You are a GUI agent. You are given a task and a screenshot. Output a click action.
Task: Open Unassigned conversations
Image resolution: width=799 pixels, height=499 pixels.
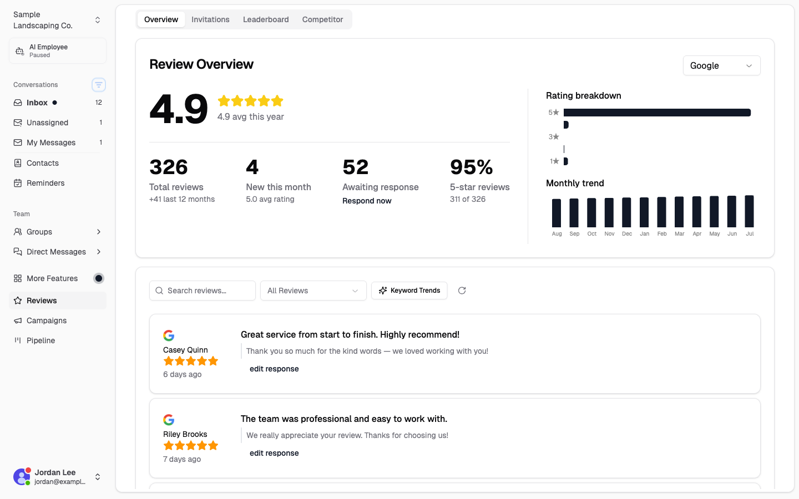58,123
